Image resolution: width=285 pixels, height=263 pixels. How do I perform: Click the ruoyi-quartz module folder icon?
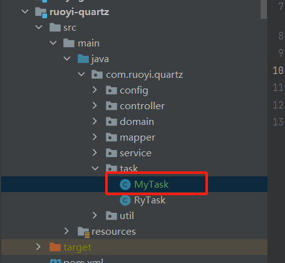click(41, 13)
